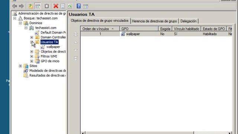This screenshot has height=134, width=238.
Task: Click the Bosque forest icon
Action: click(20, 18)
